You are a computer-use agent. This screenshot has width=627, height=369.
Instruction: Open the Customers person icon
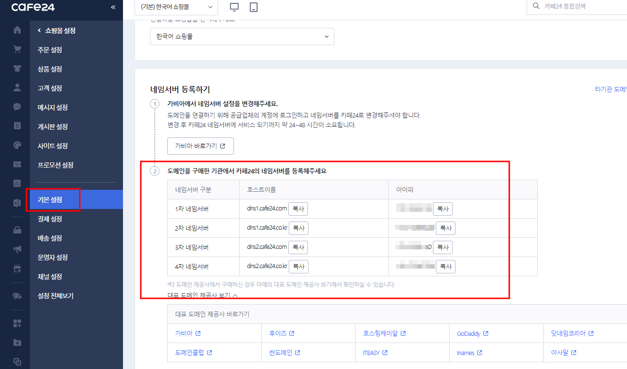17,87
